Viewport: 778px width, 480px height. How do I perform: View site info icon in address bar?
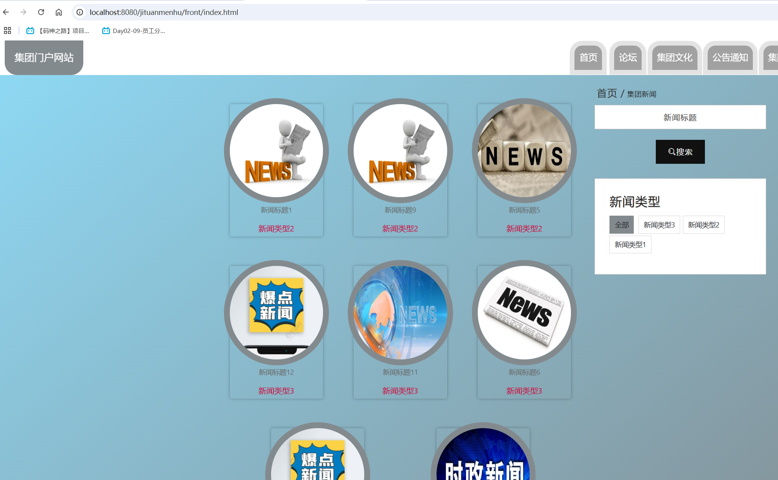[80, 12]
